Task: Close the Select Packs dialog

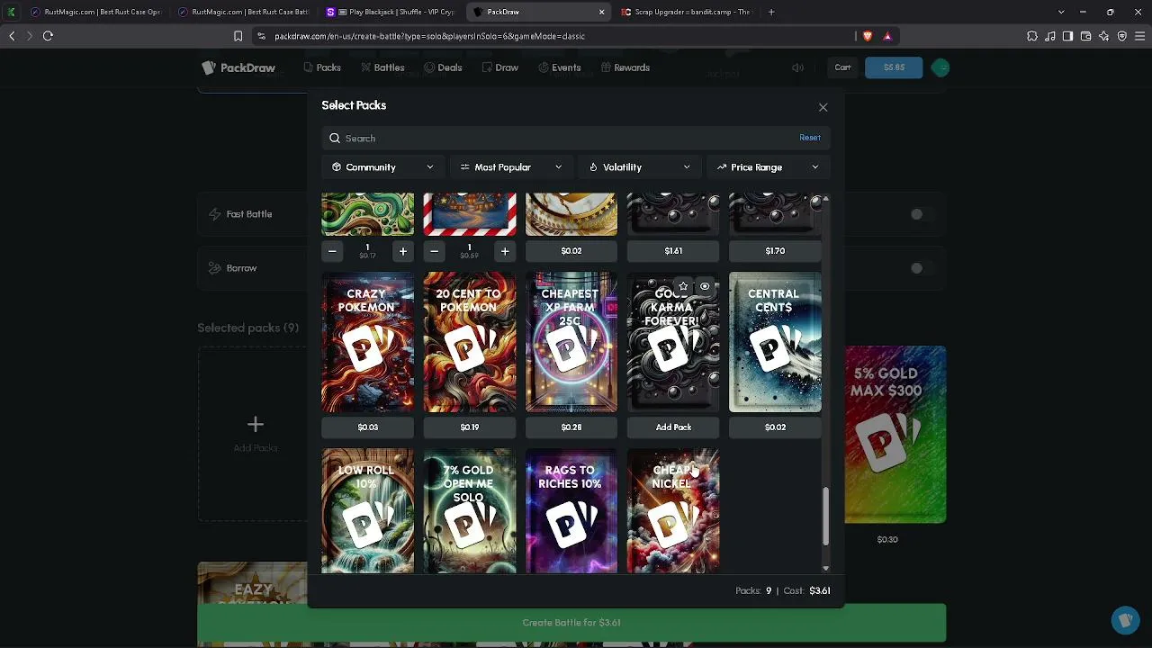Action: tap(823, 107)
